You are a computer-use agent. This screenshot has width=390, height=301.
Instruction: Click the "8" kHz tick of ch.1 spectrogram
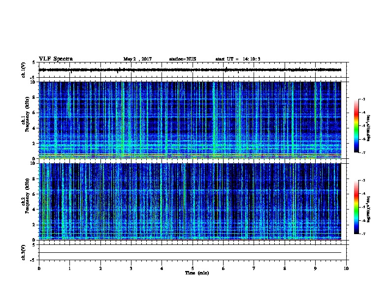click(34, 97)
